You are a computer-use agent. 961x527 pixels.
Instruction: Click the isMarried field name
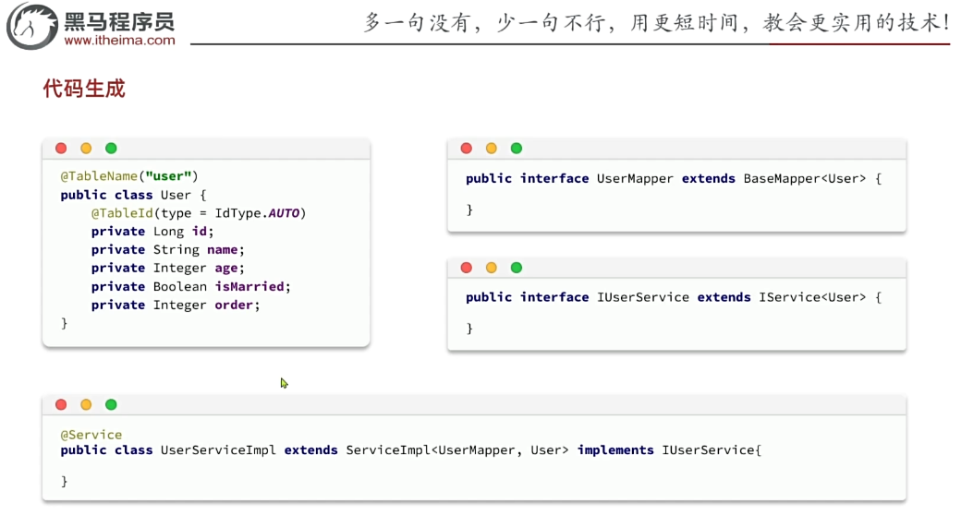coord(252,286)
